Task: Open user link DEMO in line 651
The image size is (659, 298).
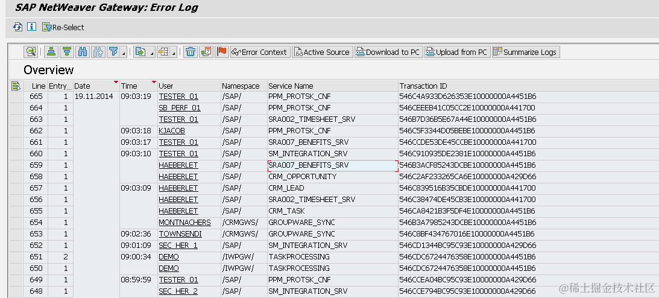Action: [169, 257]
